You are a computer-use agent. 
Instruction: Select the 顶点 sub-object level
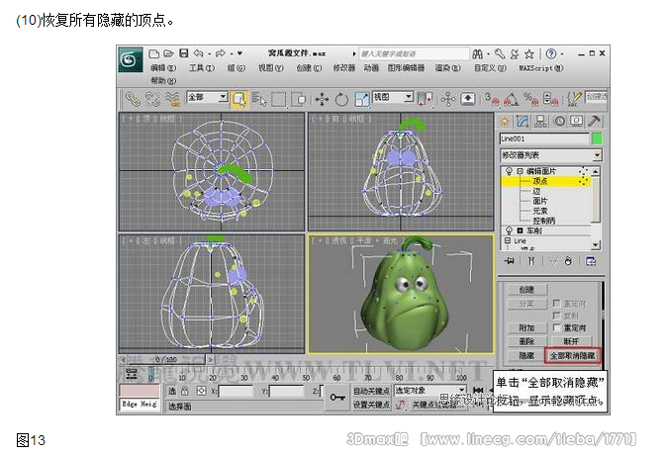(x=540, y=181)
